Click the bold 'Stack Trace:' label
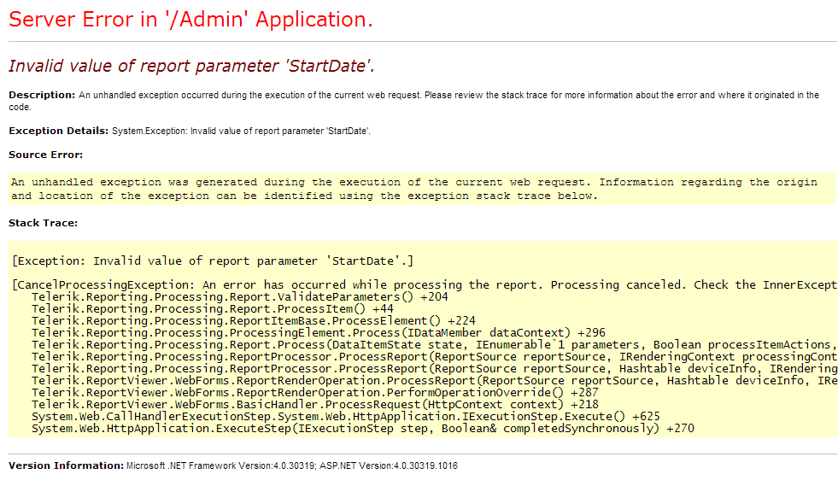838x480 pixels. click(x=43, y=223)
